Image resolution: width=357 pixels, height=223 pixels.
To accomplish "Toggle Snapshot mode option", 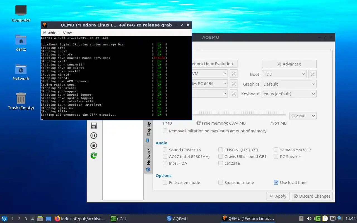I will (x=221, y=182).
